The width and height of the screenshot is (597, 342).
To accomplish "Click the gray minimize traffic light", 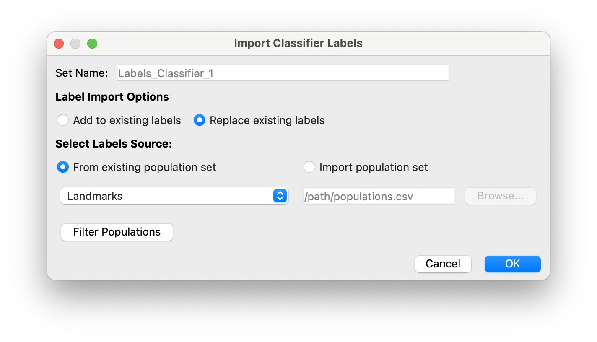I will coord(75,43).
